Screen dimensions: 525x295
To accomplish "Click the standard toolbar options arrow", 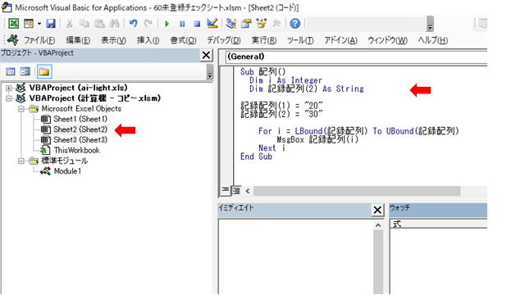I will coord(430,24).
